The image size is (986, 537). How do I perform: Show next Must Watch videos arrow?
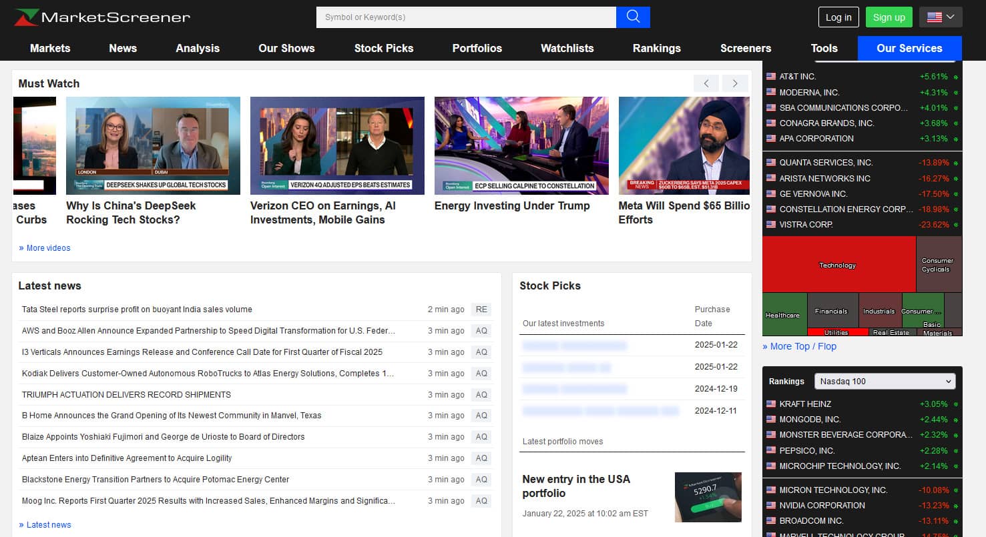tap(735, 83)
